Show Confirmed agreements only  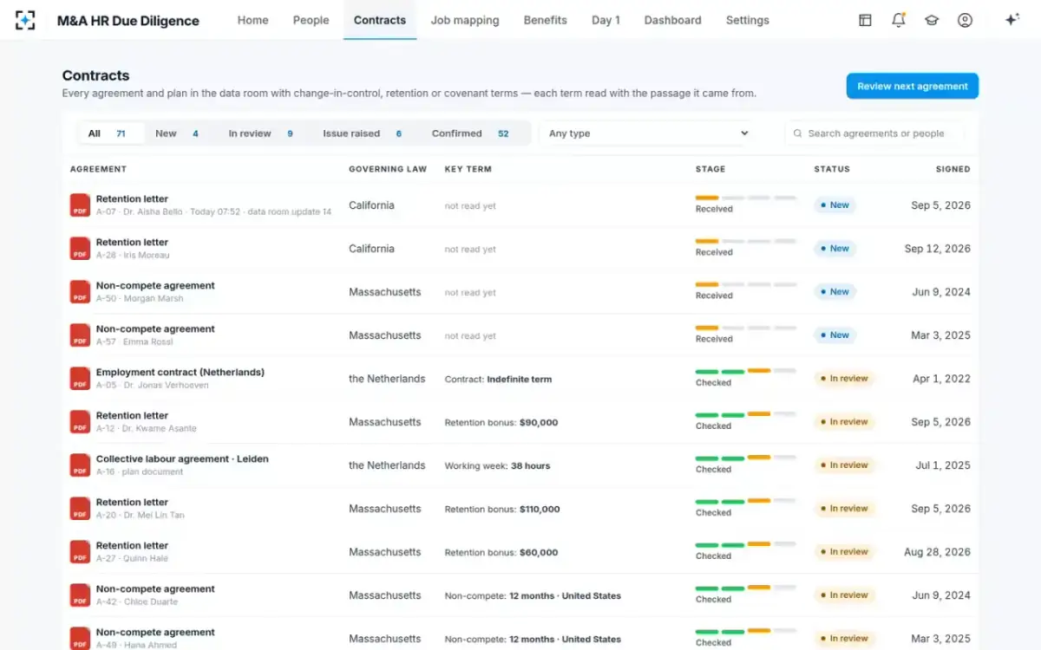(x=470, y=133)
